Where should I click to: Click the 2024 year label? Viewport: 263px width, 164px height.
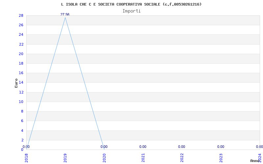coord(260,158)
